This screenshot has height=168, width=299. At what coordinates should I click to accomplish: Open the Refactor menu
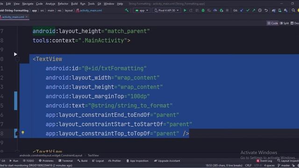(x=63, y=4)
